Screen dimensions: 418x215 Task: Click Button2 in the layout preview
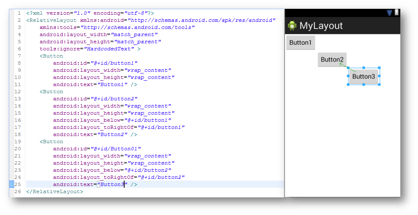(x=332, y=59)
